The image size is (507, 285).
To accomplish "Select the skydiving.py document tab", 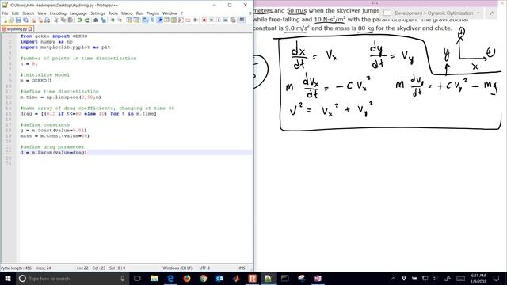I will [17, 29].
